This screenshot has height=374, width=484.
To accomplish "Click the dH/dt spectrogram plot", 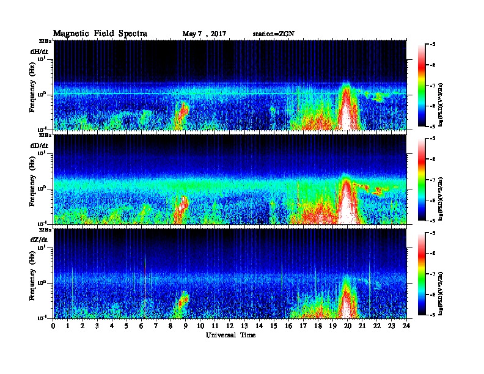I will point(230,85).
